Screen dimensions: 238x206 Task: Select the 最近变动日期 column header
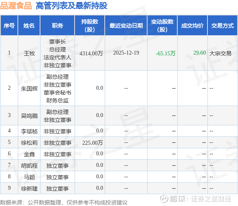(x=126, y=26)
